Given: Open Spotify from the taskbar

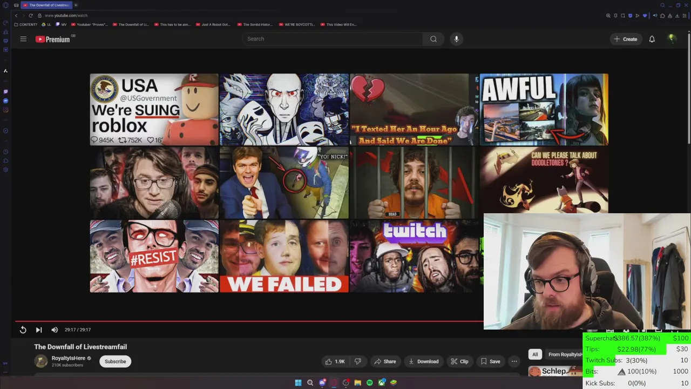Looking at the screenshot, I should [x=369, y=383].
